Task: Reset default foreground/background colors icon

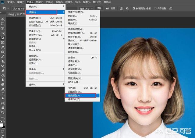Action: [x=1, y=122]
